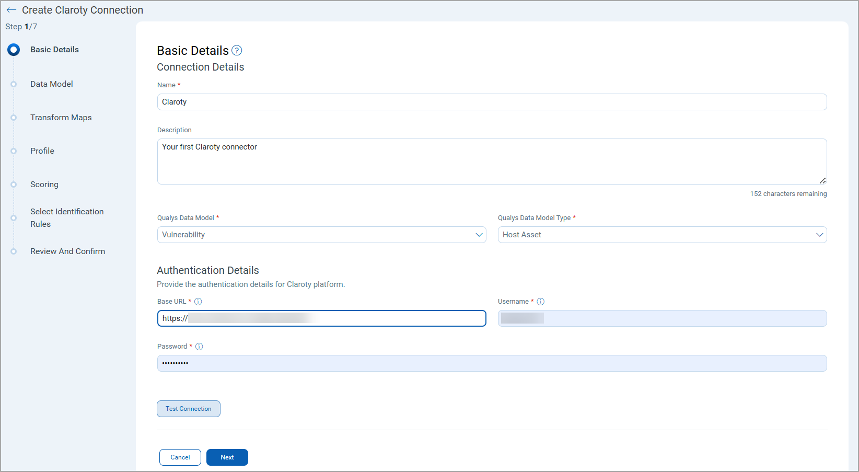Click the Basic Details step circle indicator
The height and width of the screenshot is (472, 859).
[14, 50]
